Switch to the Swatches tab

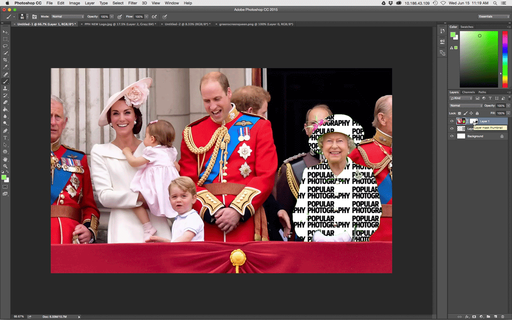tap(467, 27)
